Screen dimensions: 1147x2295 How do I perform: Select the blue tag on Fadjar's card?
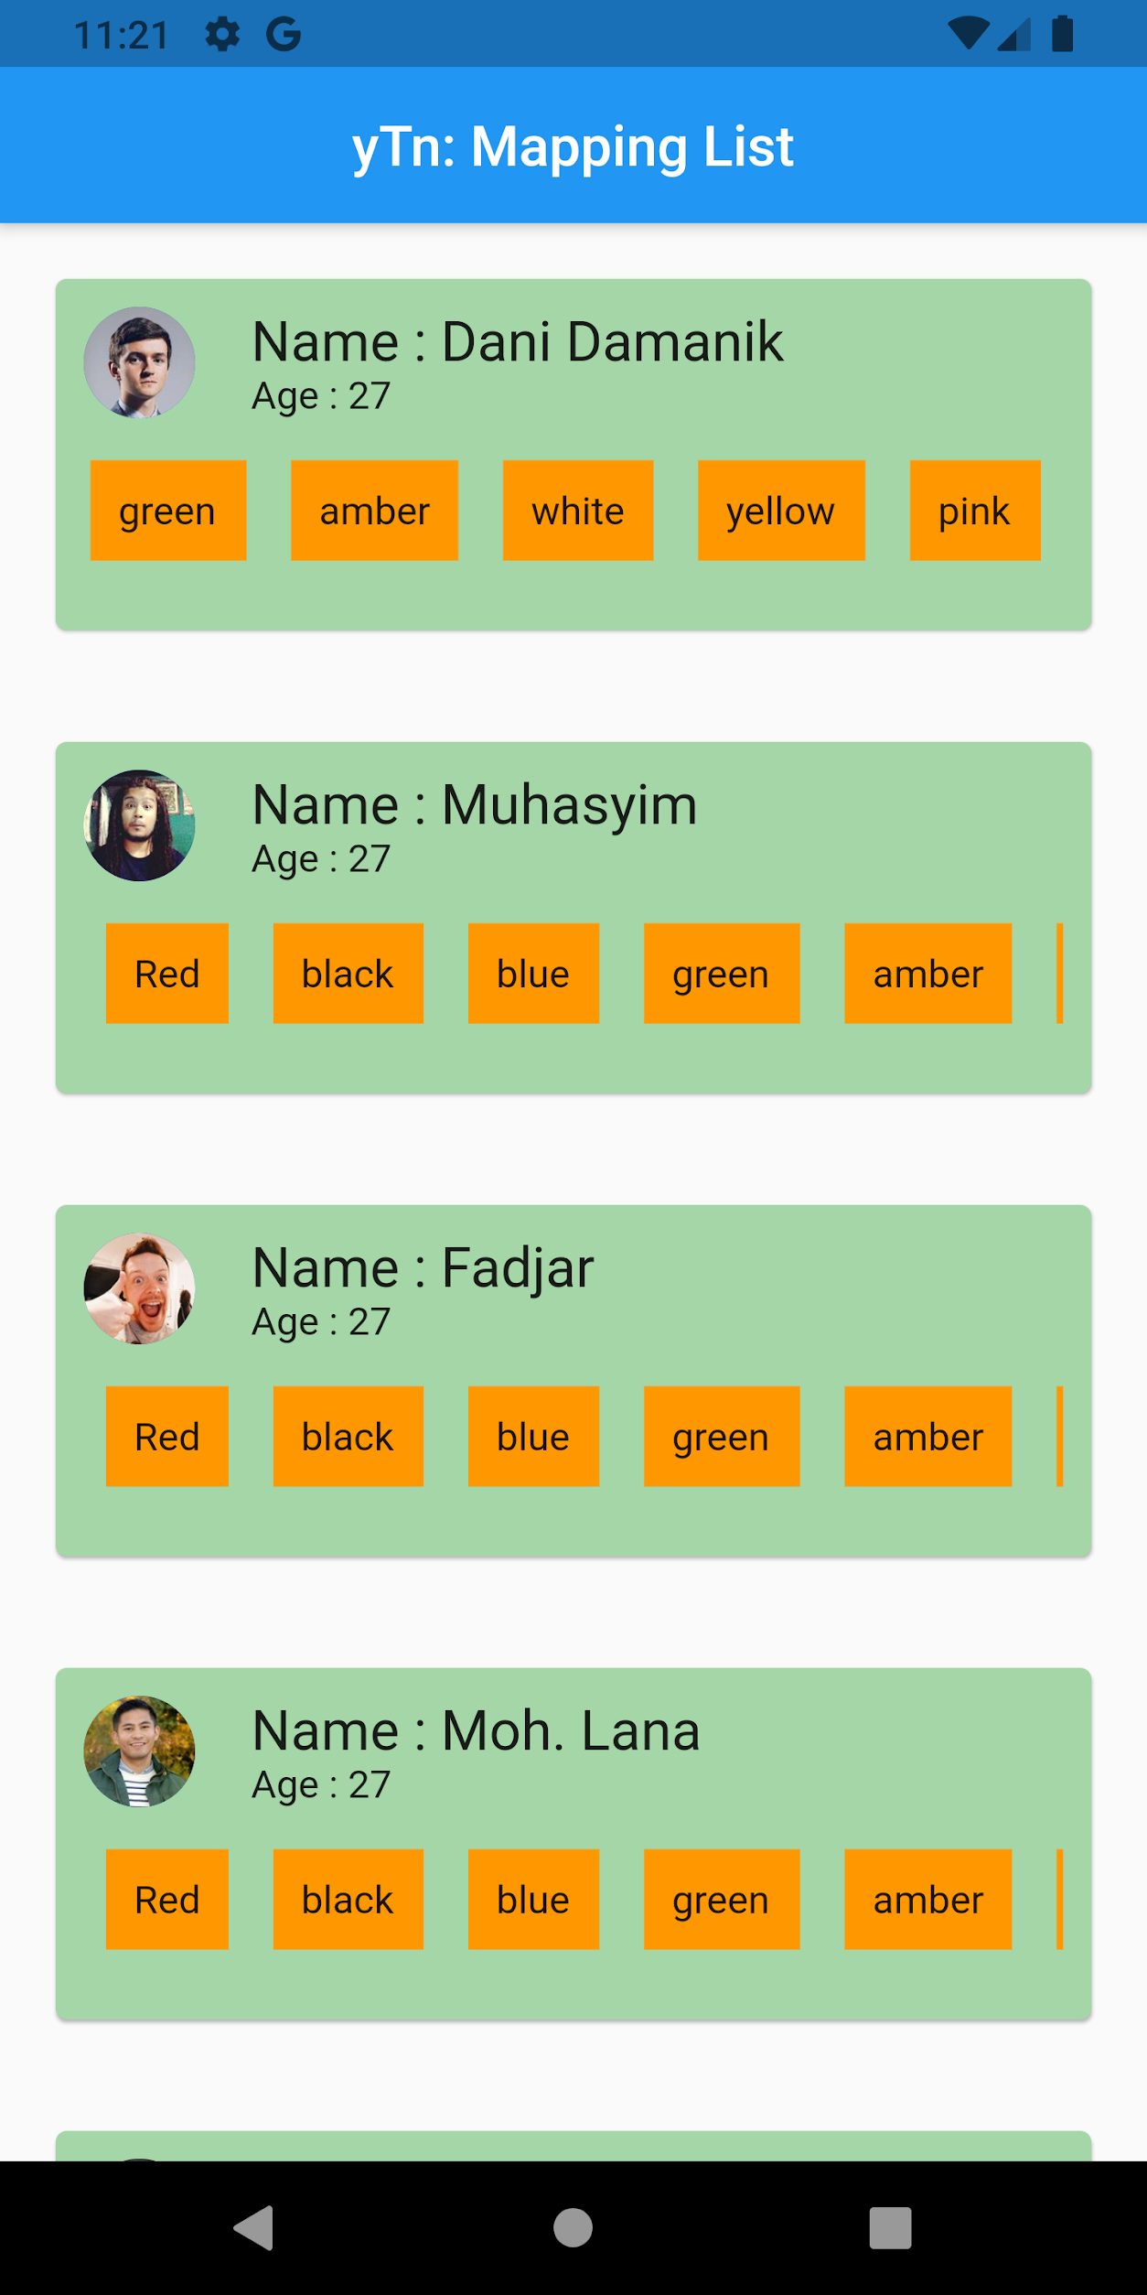pyautogui.click(x=533, y=1436)
